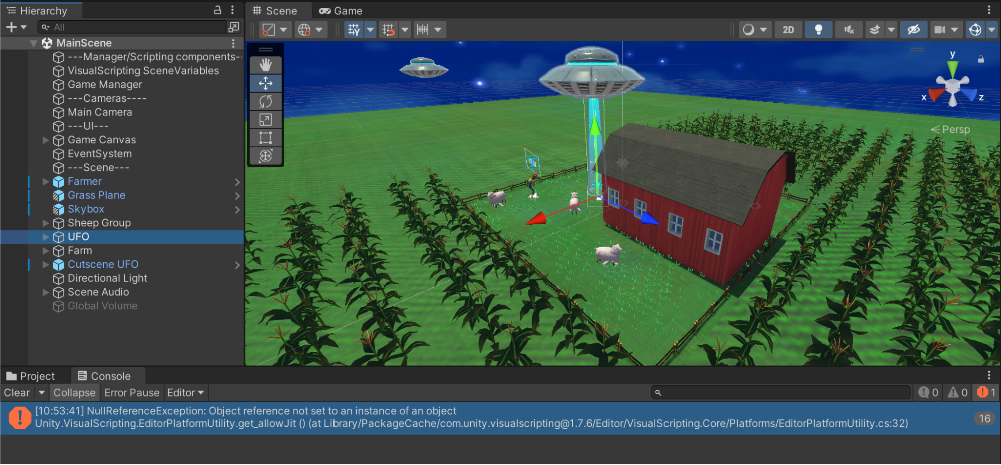Enable Error Pause in Console
The height and width of the screenshot is (465, 1001).
click(132, 393)
